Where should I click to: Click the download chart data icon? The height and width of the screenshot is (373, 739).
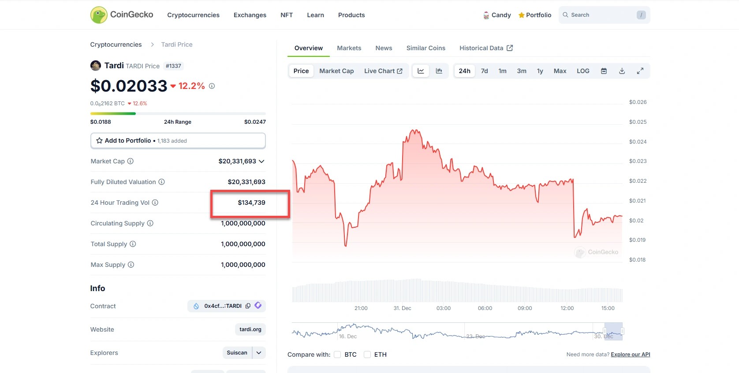pyautogui.click(x=622, y=71)
